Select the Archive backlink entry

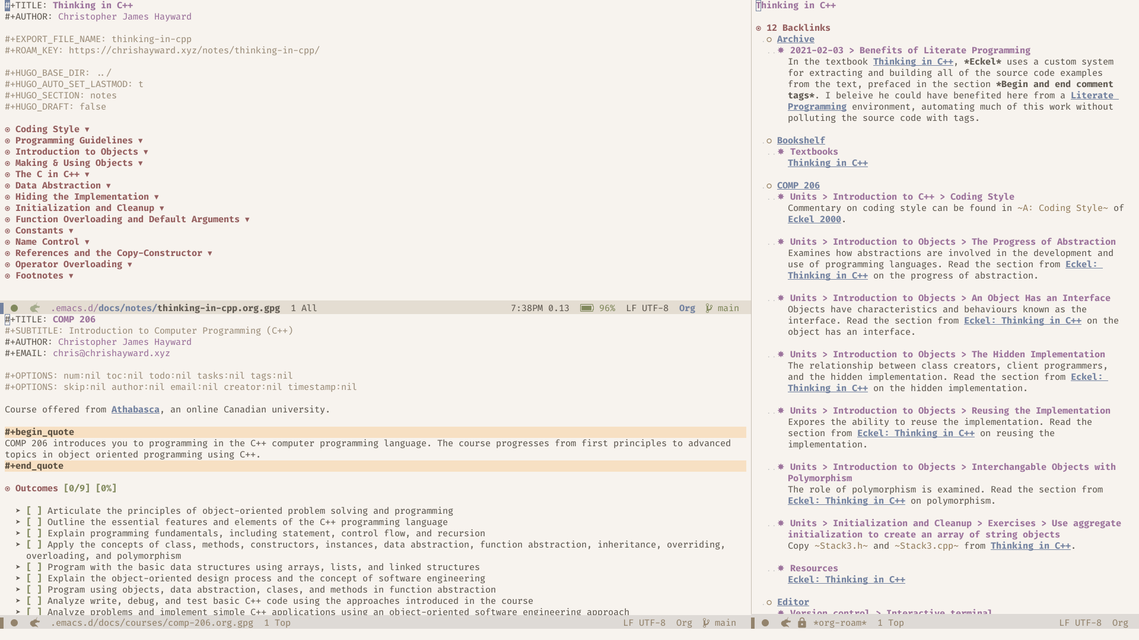coord(796,39)
